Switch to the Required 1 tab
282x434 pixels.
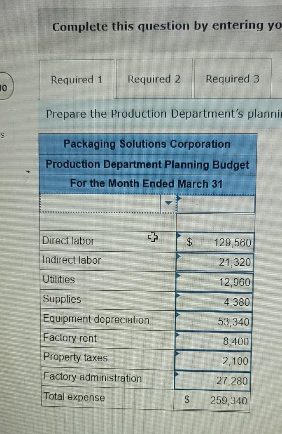coord(76,79)
